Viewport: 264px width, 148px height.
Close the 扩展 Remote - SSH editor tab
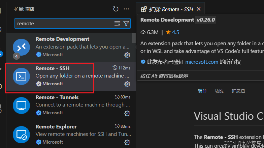[199, 9]
